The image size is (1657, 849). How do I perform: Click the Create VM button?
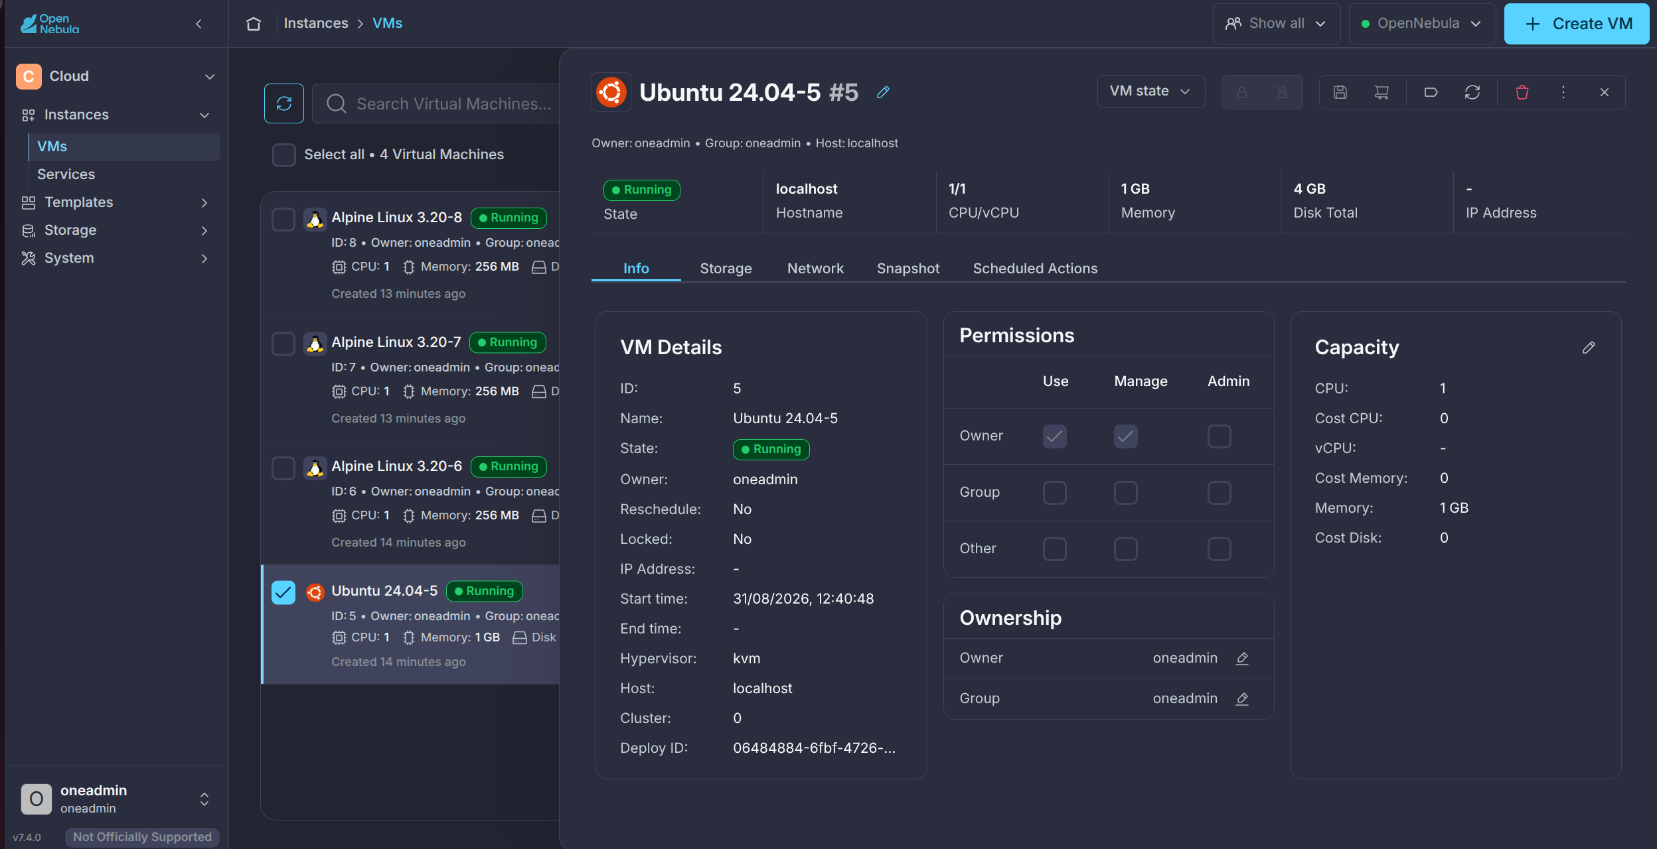coord(1577,24)
